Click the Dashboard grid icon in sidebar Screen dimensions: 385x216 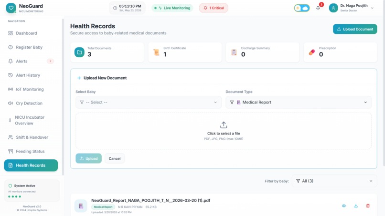tap(11, 33)
